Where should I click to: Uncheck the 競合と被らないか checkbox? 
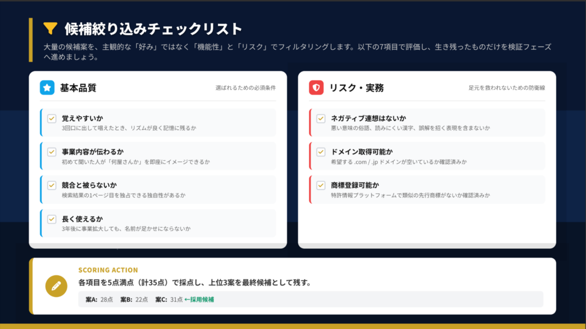click(x=52, y=185)
